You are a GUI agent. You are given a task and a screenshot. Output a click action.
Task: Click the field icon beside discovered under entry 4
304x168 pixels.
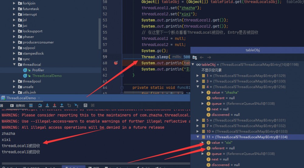tap(209, 115)
